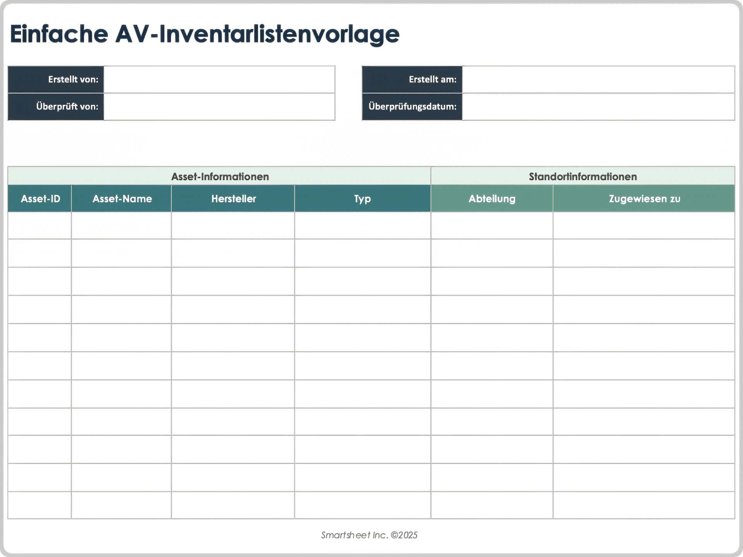
Task: Click first empty cell under Asset-ID
Action: tap(40, 226)
